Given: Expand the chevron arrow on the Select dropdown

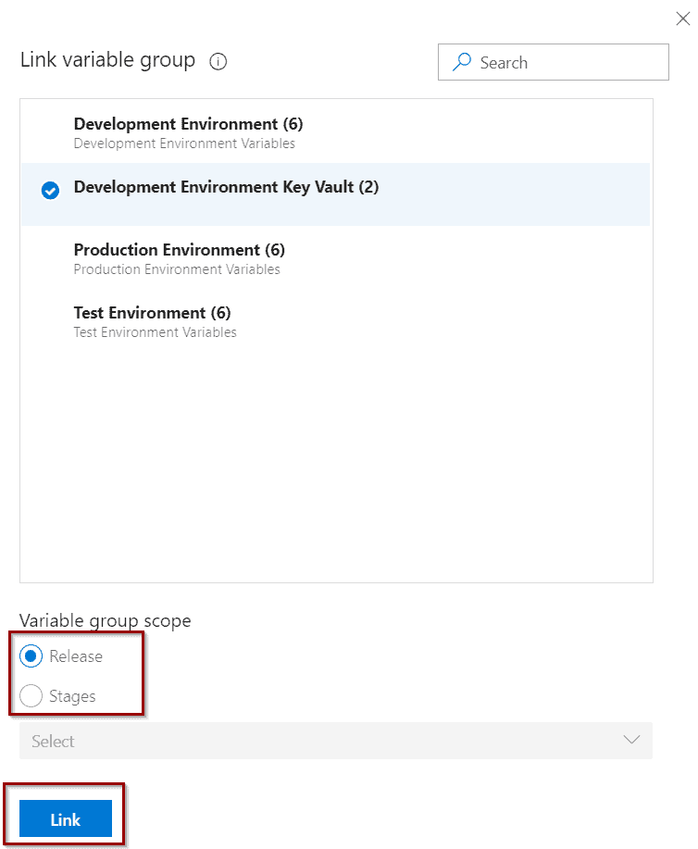Looking at the screenshot, I should [631, 740].
